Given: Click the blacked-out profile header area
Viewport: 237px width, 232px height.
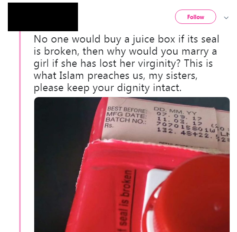Looking at the screenshot, I should pos(43,17).
